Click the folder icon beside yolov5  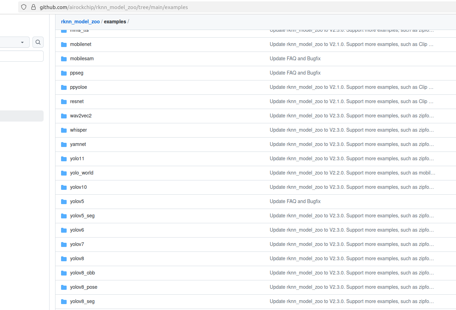coord(64,202)
